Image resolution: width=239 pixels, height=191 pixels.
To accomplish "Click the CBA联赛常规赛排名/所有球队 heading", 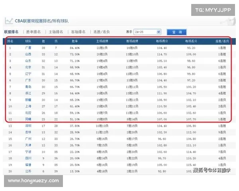I will click(41, 21).
